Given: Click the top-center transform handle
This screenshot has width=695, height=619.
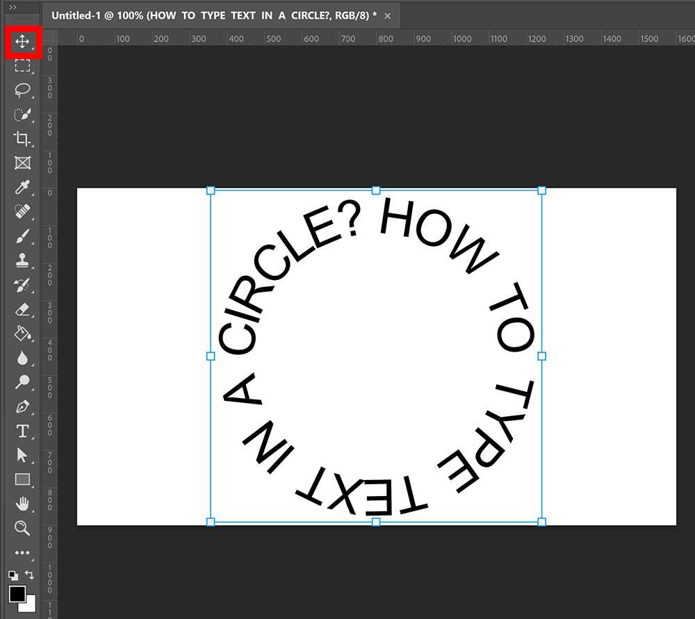Looking at the screenshot, I should pos(376,190).
